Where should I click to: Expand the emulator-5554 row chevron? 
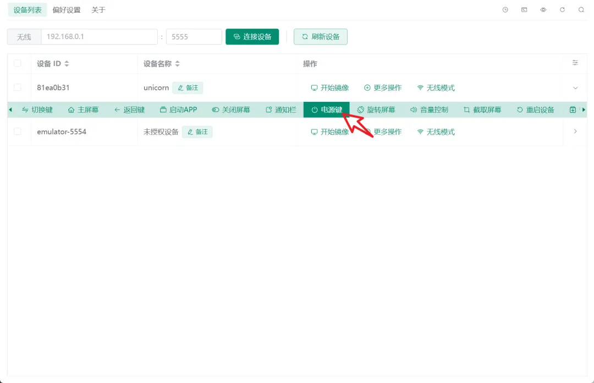[x=575, y=131]
